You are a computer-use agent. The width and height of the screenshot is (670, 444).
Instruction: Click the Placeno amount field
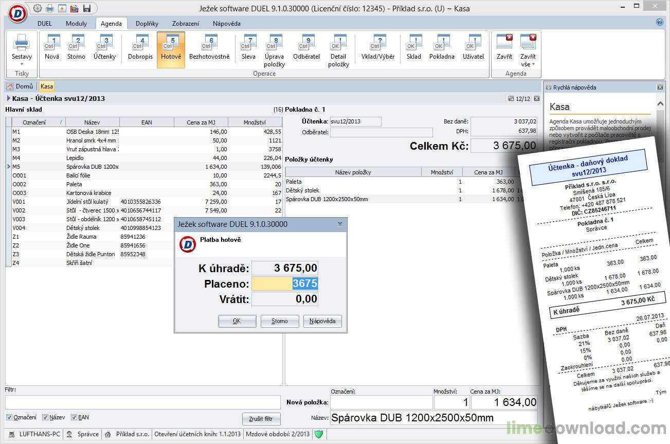tap(284, 283)
